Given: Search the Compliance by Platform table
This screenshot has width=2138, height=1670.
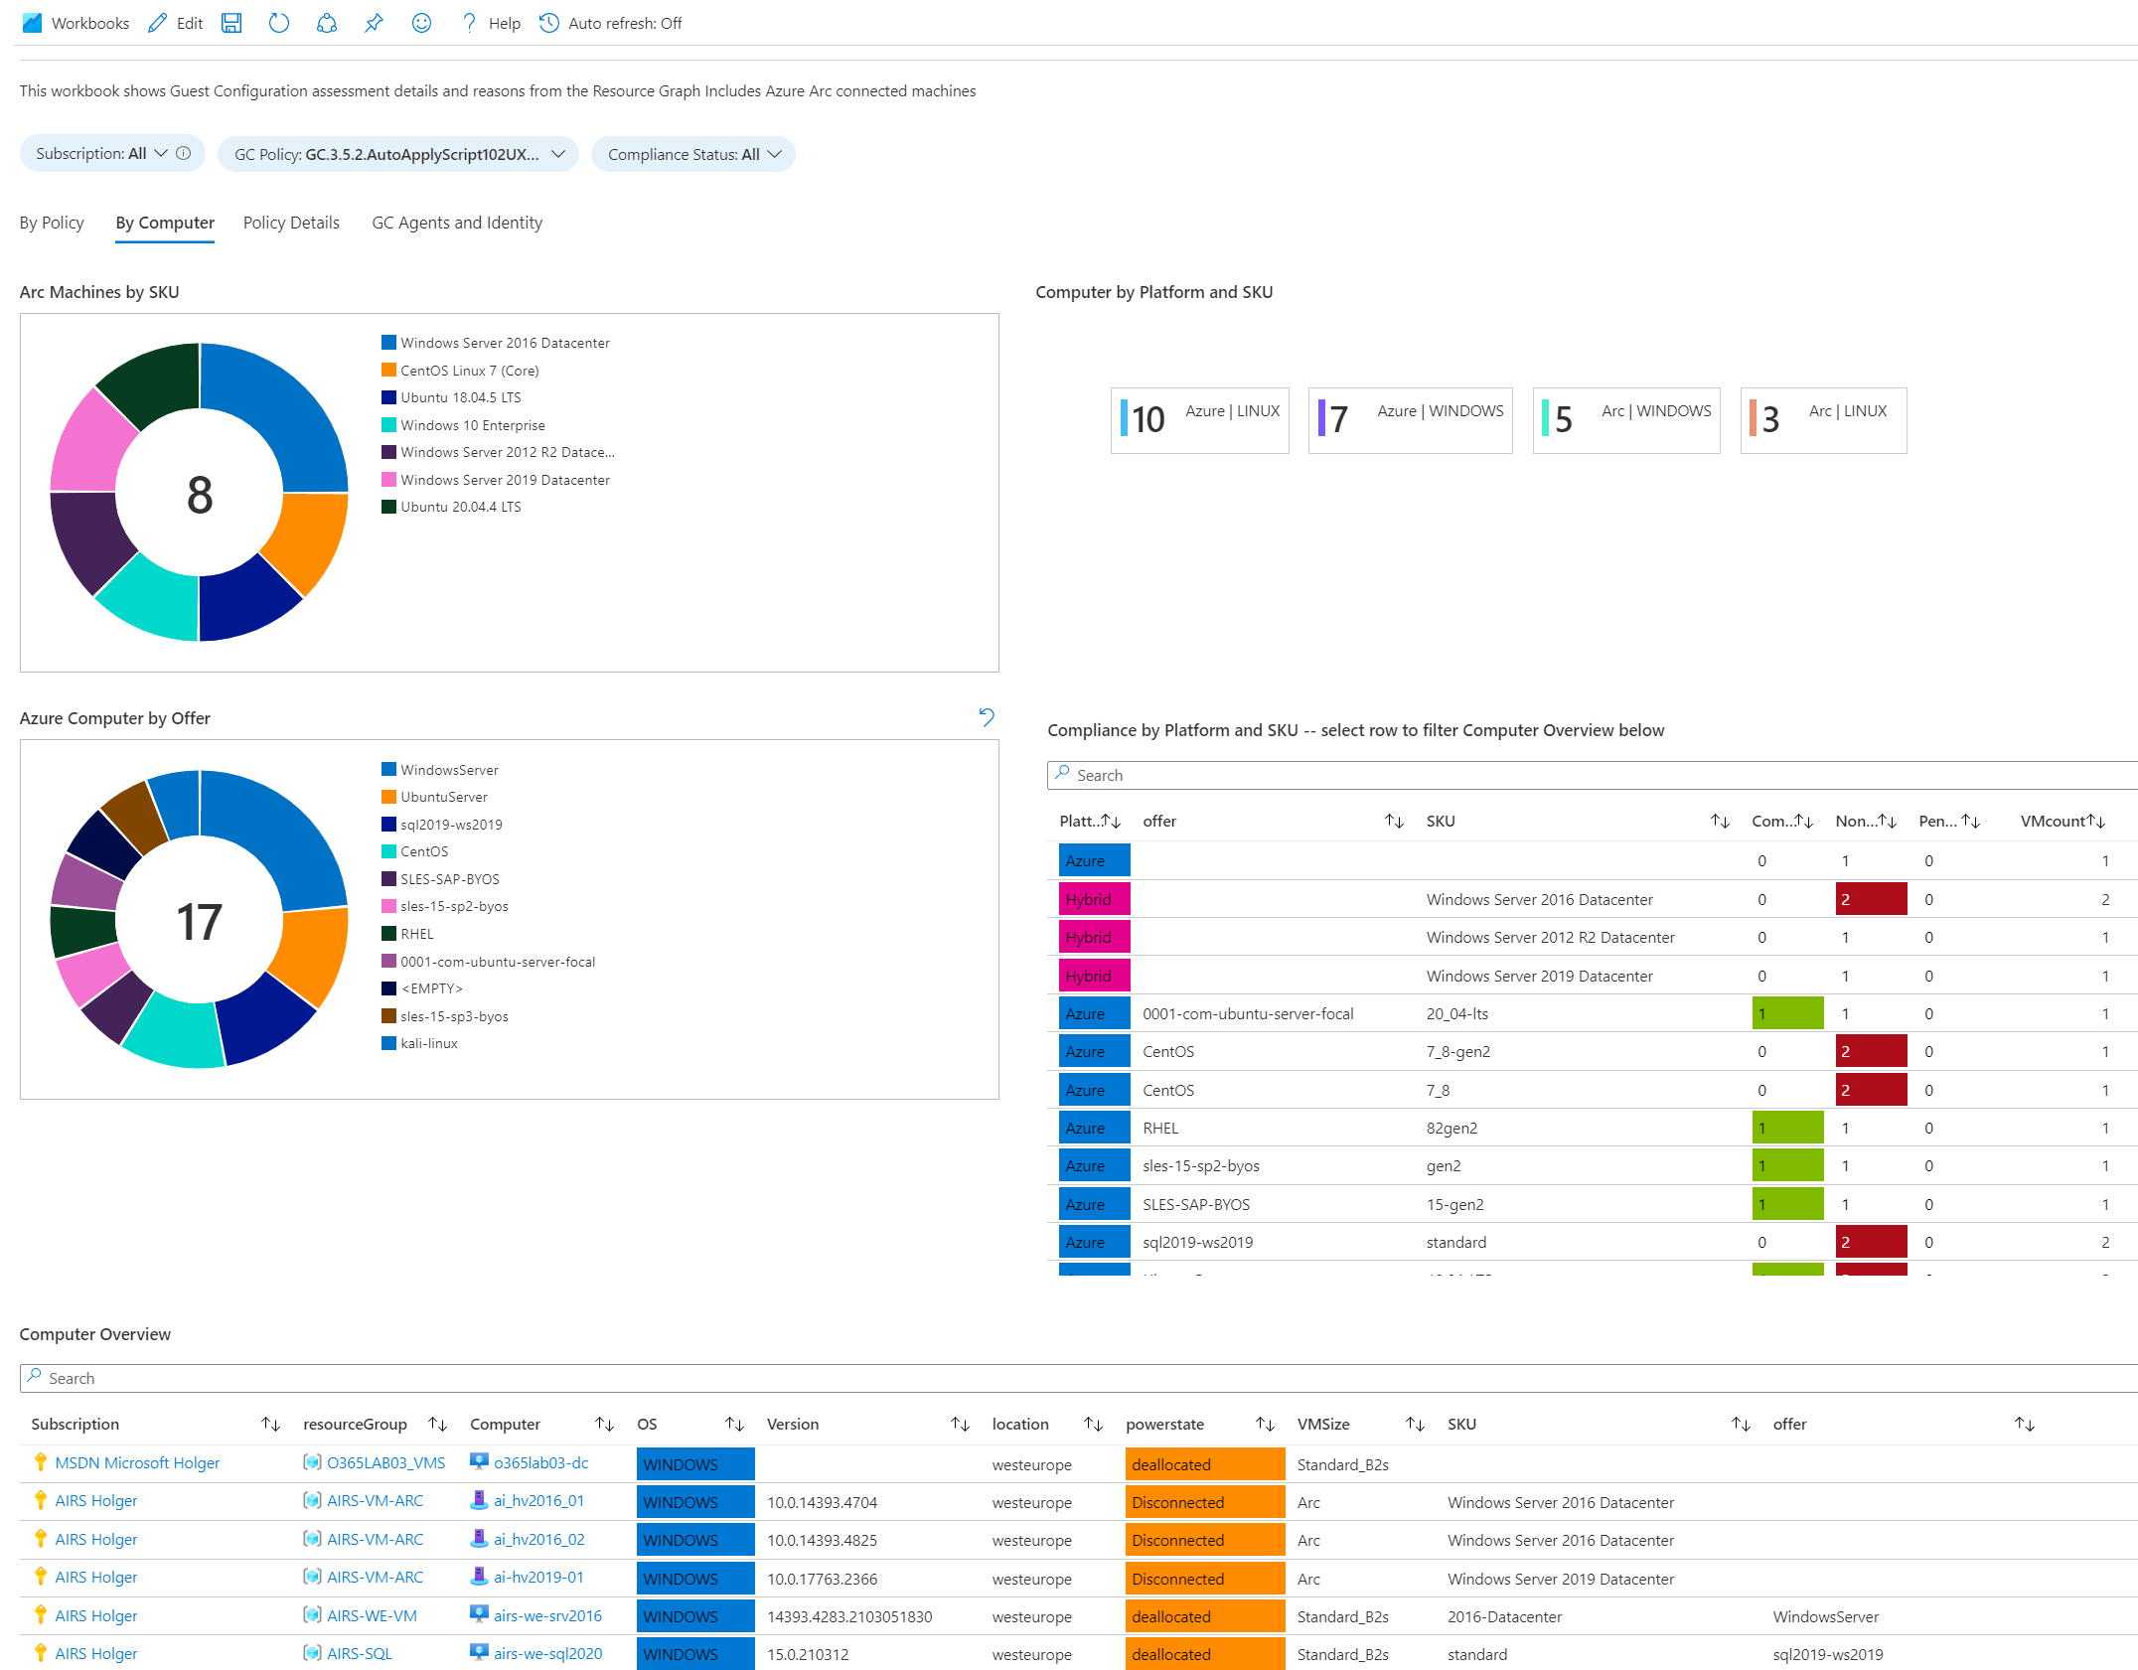Looking at the screenshot, I should pos(1592,775).
